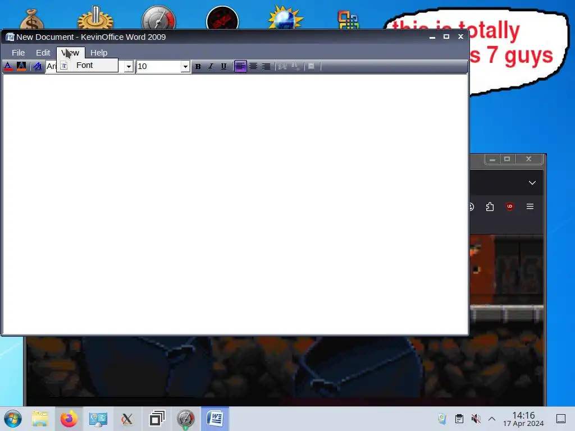The image size is (575, 431).
Task: Click the greyed square toolbar icon
Action: point(311,66)
